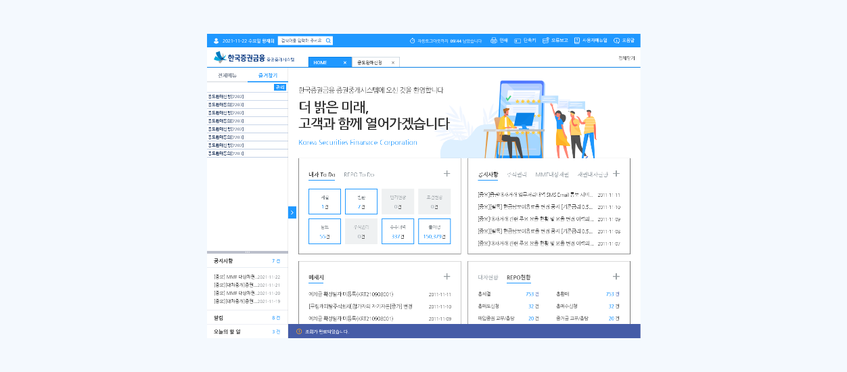Viewport: 847px width, 372px height.
Task: Click the printer icon for 인쇄
Action: pos(494,41)
